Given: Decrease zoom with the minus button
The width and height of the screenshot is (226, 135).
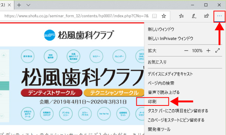Looking at the screenshot, I should [186, 50].
